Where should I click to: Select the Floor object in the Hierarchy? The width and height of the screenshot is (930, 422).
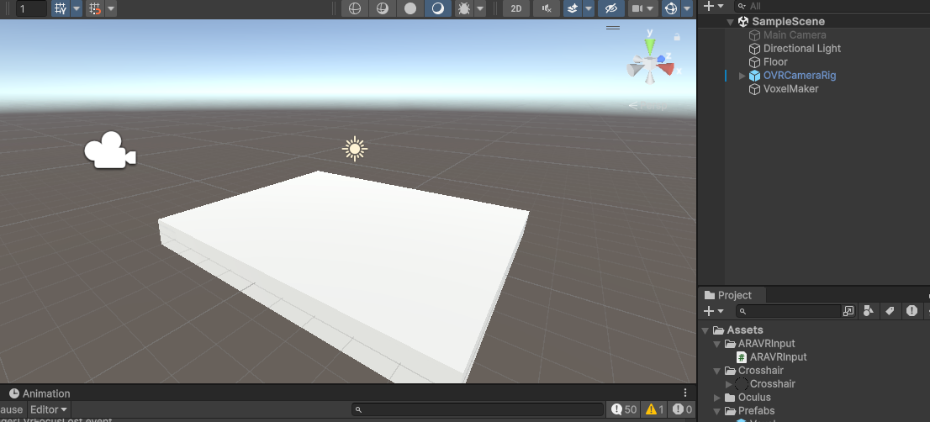[775, 62]
